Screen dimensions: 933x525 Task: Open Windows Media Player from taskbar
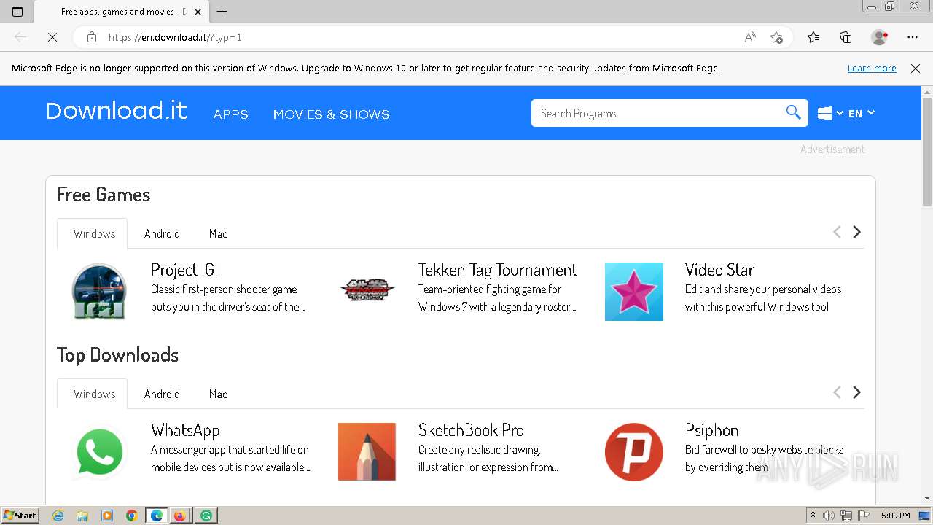[x=107, y=516]
